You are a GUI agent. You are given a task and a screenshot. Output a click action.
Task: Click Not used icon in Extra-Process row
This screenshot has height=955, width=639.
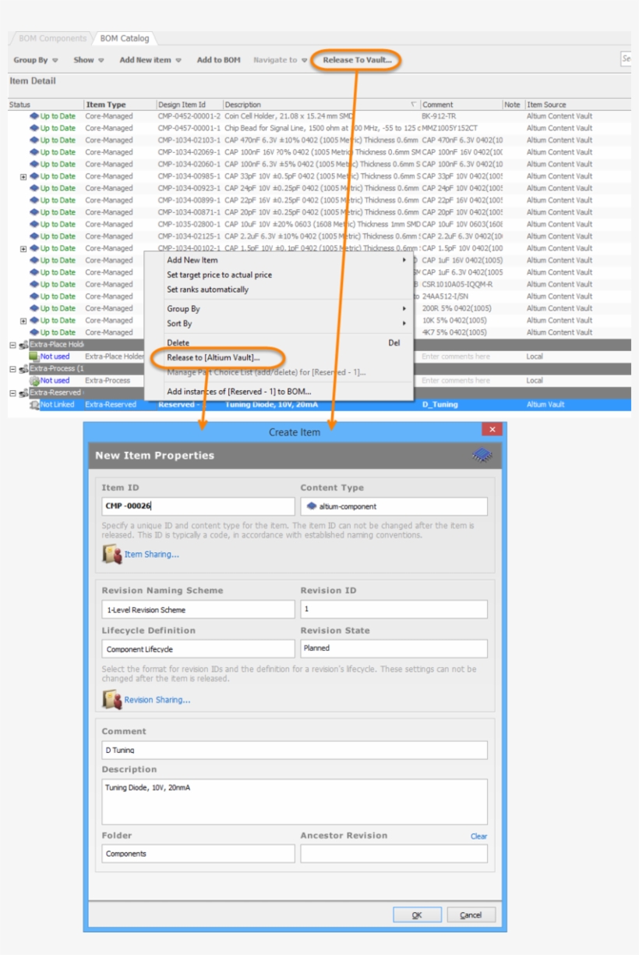(34, 381)
